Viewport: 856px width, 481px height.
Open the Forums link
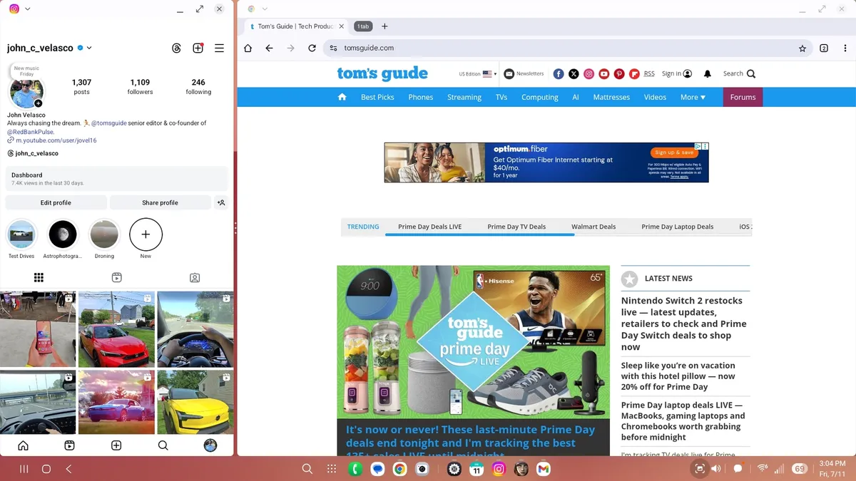(x=743, y=98)
